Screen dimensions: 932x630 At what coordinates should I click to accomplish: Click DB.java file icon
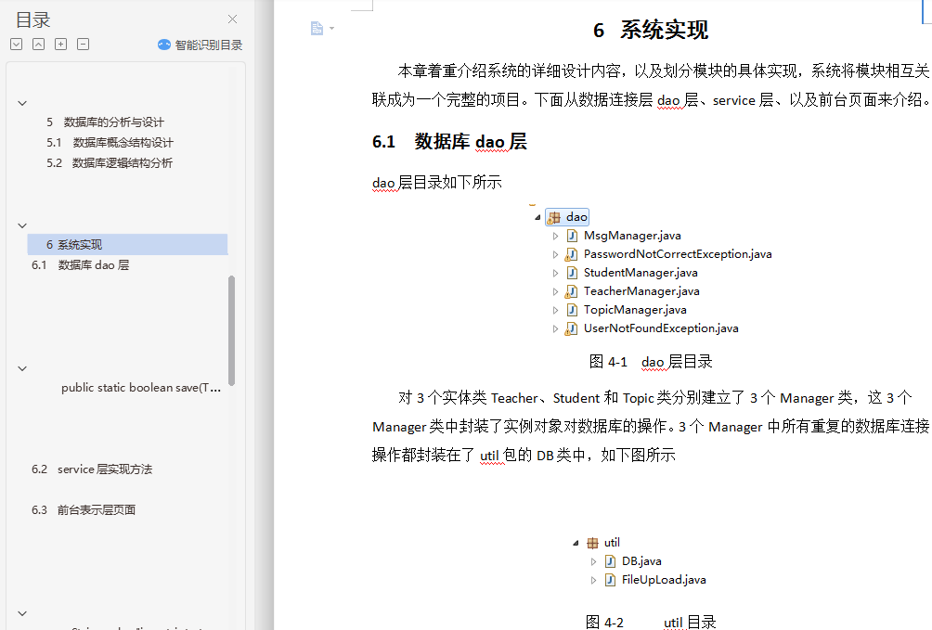610,561
